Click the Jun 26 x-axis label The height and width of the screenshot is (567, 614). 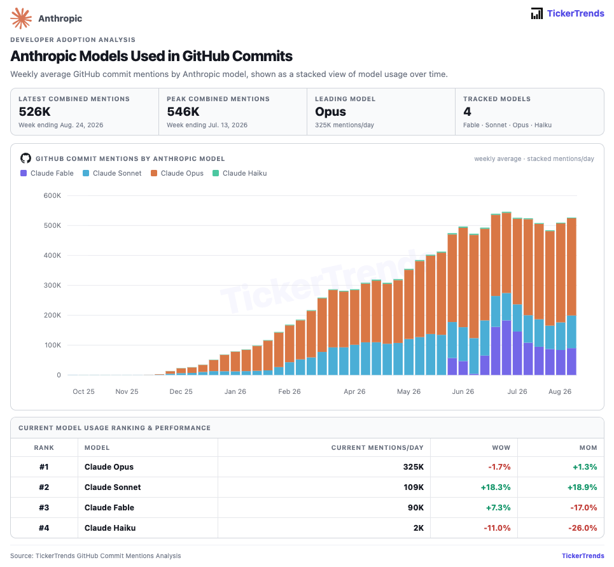coord(463,391)
